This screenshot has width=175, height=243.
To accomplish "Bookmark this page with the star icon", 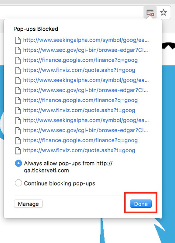I will point(163,13).
